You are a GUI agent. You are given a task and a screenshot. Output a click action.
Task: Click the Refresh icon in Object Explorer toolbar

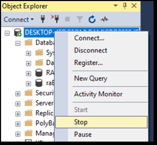click(92, 19)
